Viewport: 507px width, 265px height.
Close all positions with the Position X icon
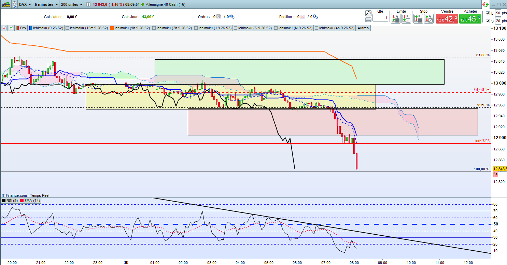click(x=302, y=17)
